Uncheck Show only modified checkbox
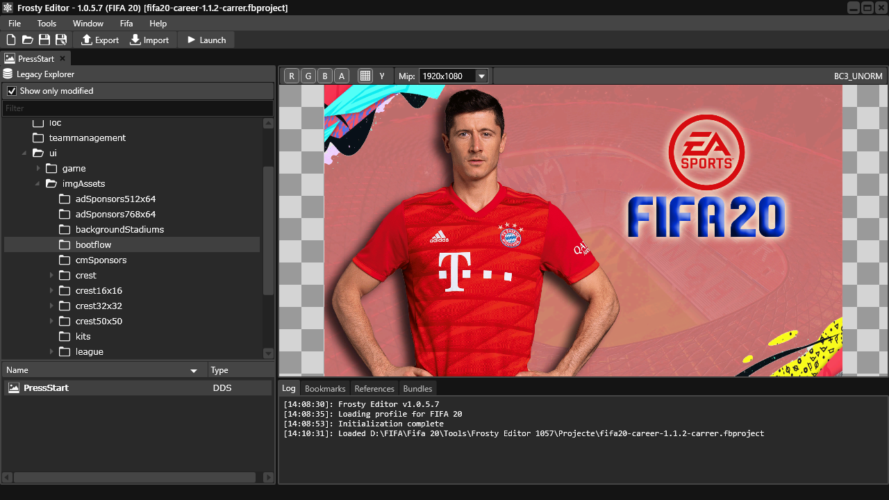Image resolution: width=889 pixels, height=500 pixels. click(x=12, y=90)
